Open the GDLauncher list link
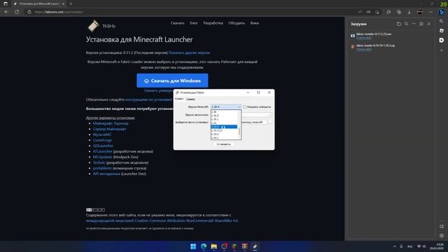This screenshot has height=252, width=448. click(x=103, y=146)
